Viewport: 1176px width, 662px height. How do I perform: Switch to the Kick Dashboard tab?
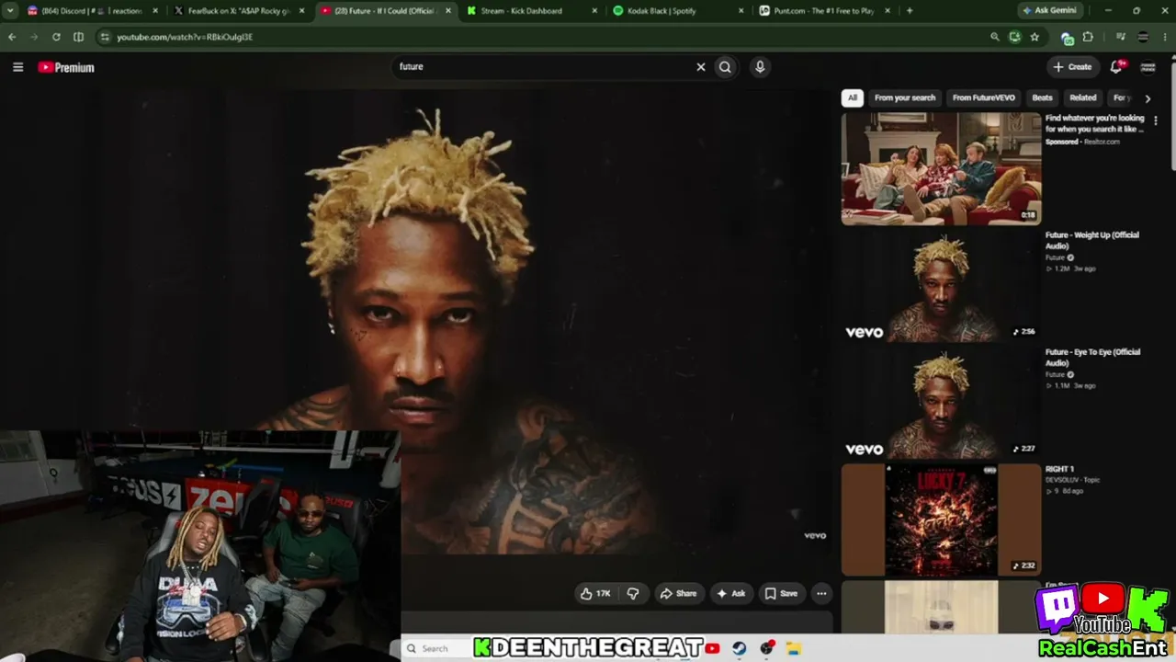coord(531,11)
